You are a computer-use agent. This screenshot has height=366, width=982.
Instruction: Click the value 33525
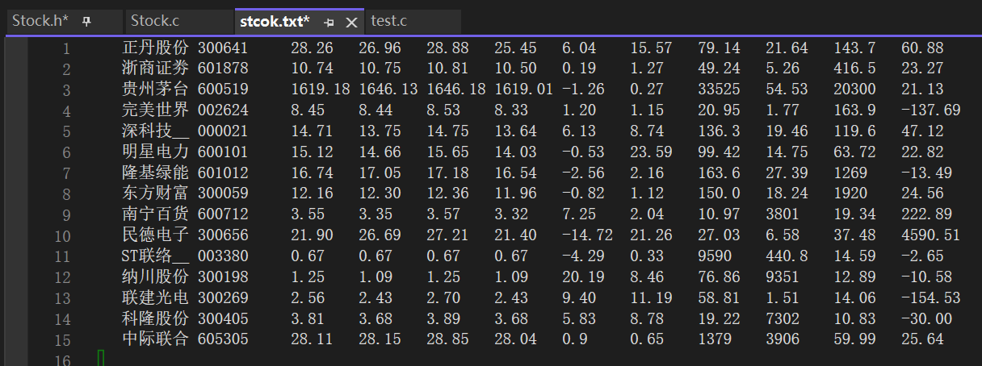click(720, 89)
